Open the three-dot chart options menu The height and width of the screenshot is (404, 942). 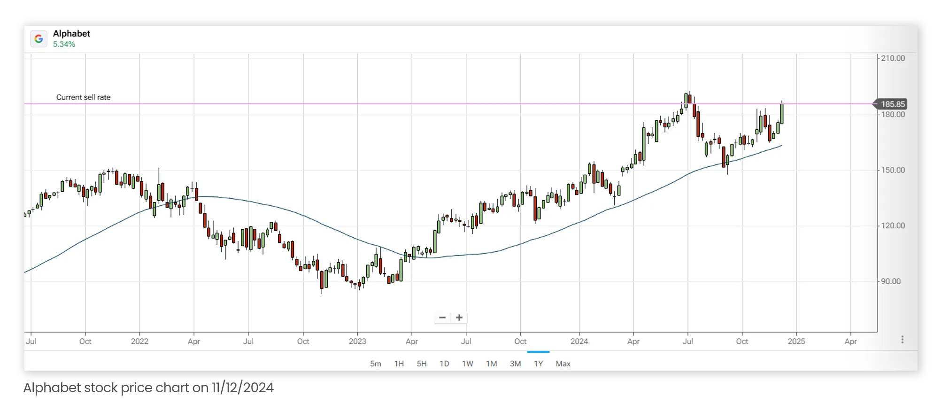(902, 340)
